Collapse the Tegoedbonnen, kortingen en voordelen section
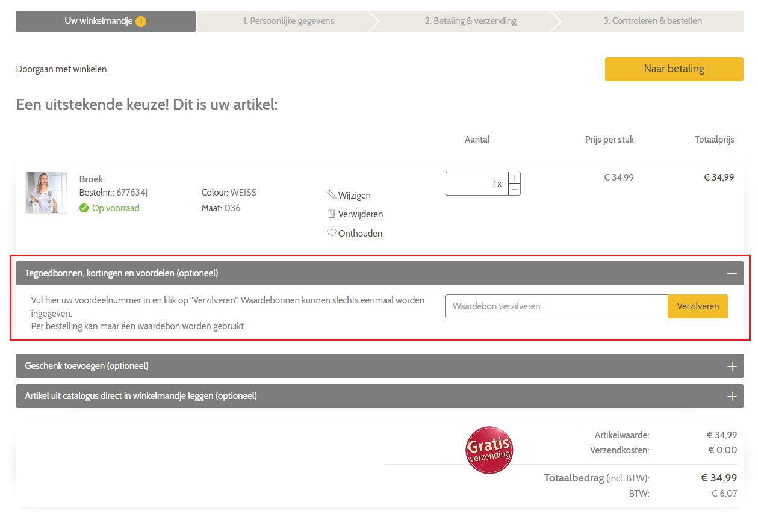This screenshot has height=520, width=758. click(732, 273)
